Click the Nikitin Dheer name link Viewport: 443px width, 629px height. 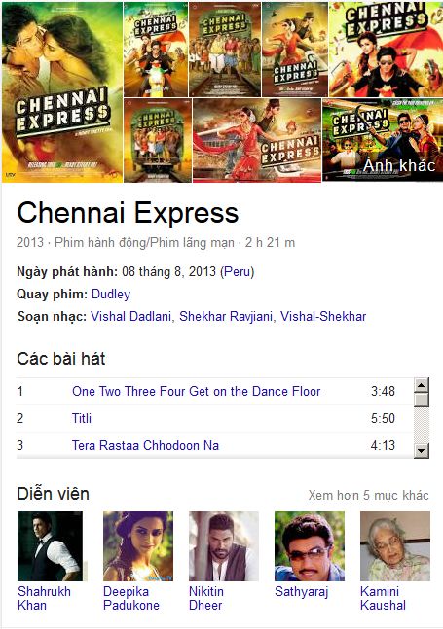tap(206, 598)
